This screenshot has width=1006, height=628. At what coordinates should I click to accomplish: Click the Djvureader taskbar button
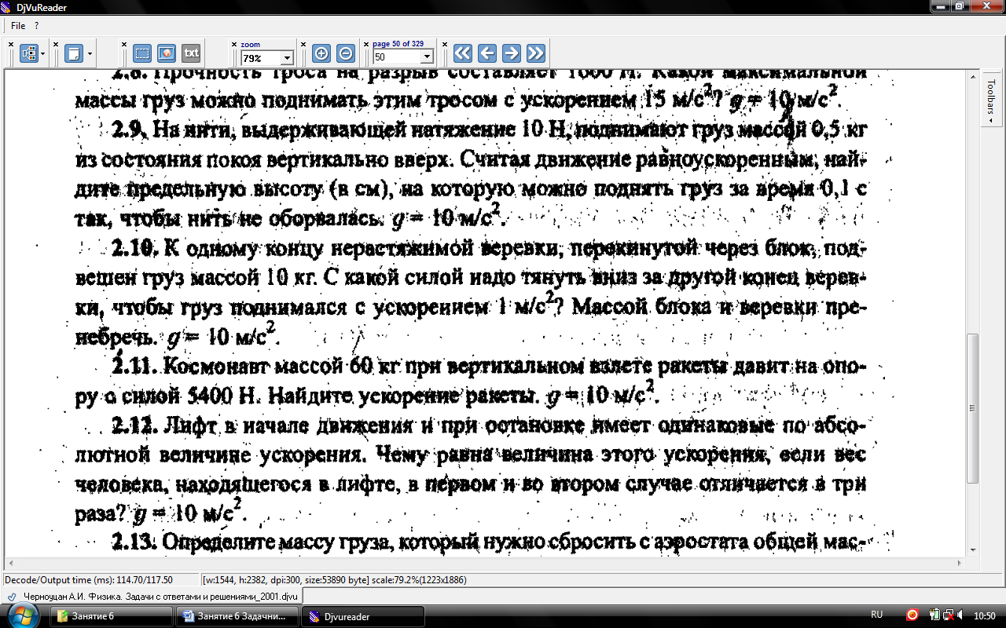tap(362, 616)
